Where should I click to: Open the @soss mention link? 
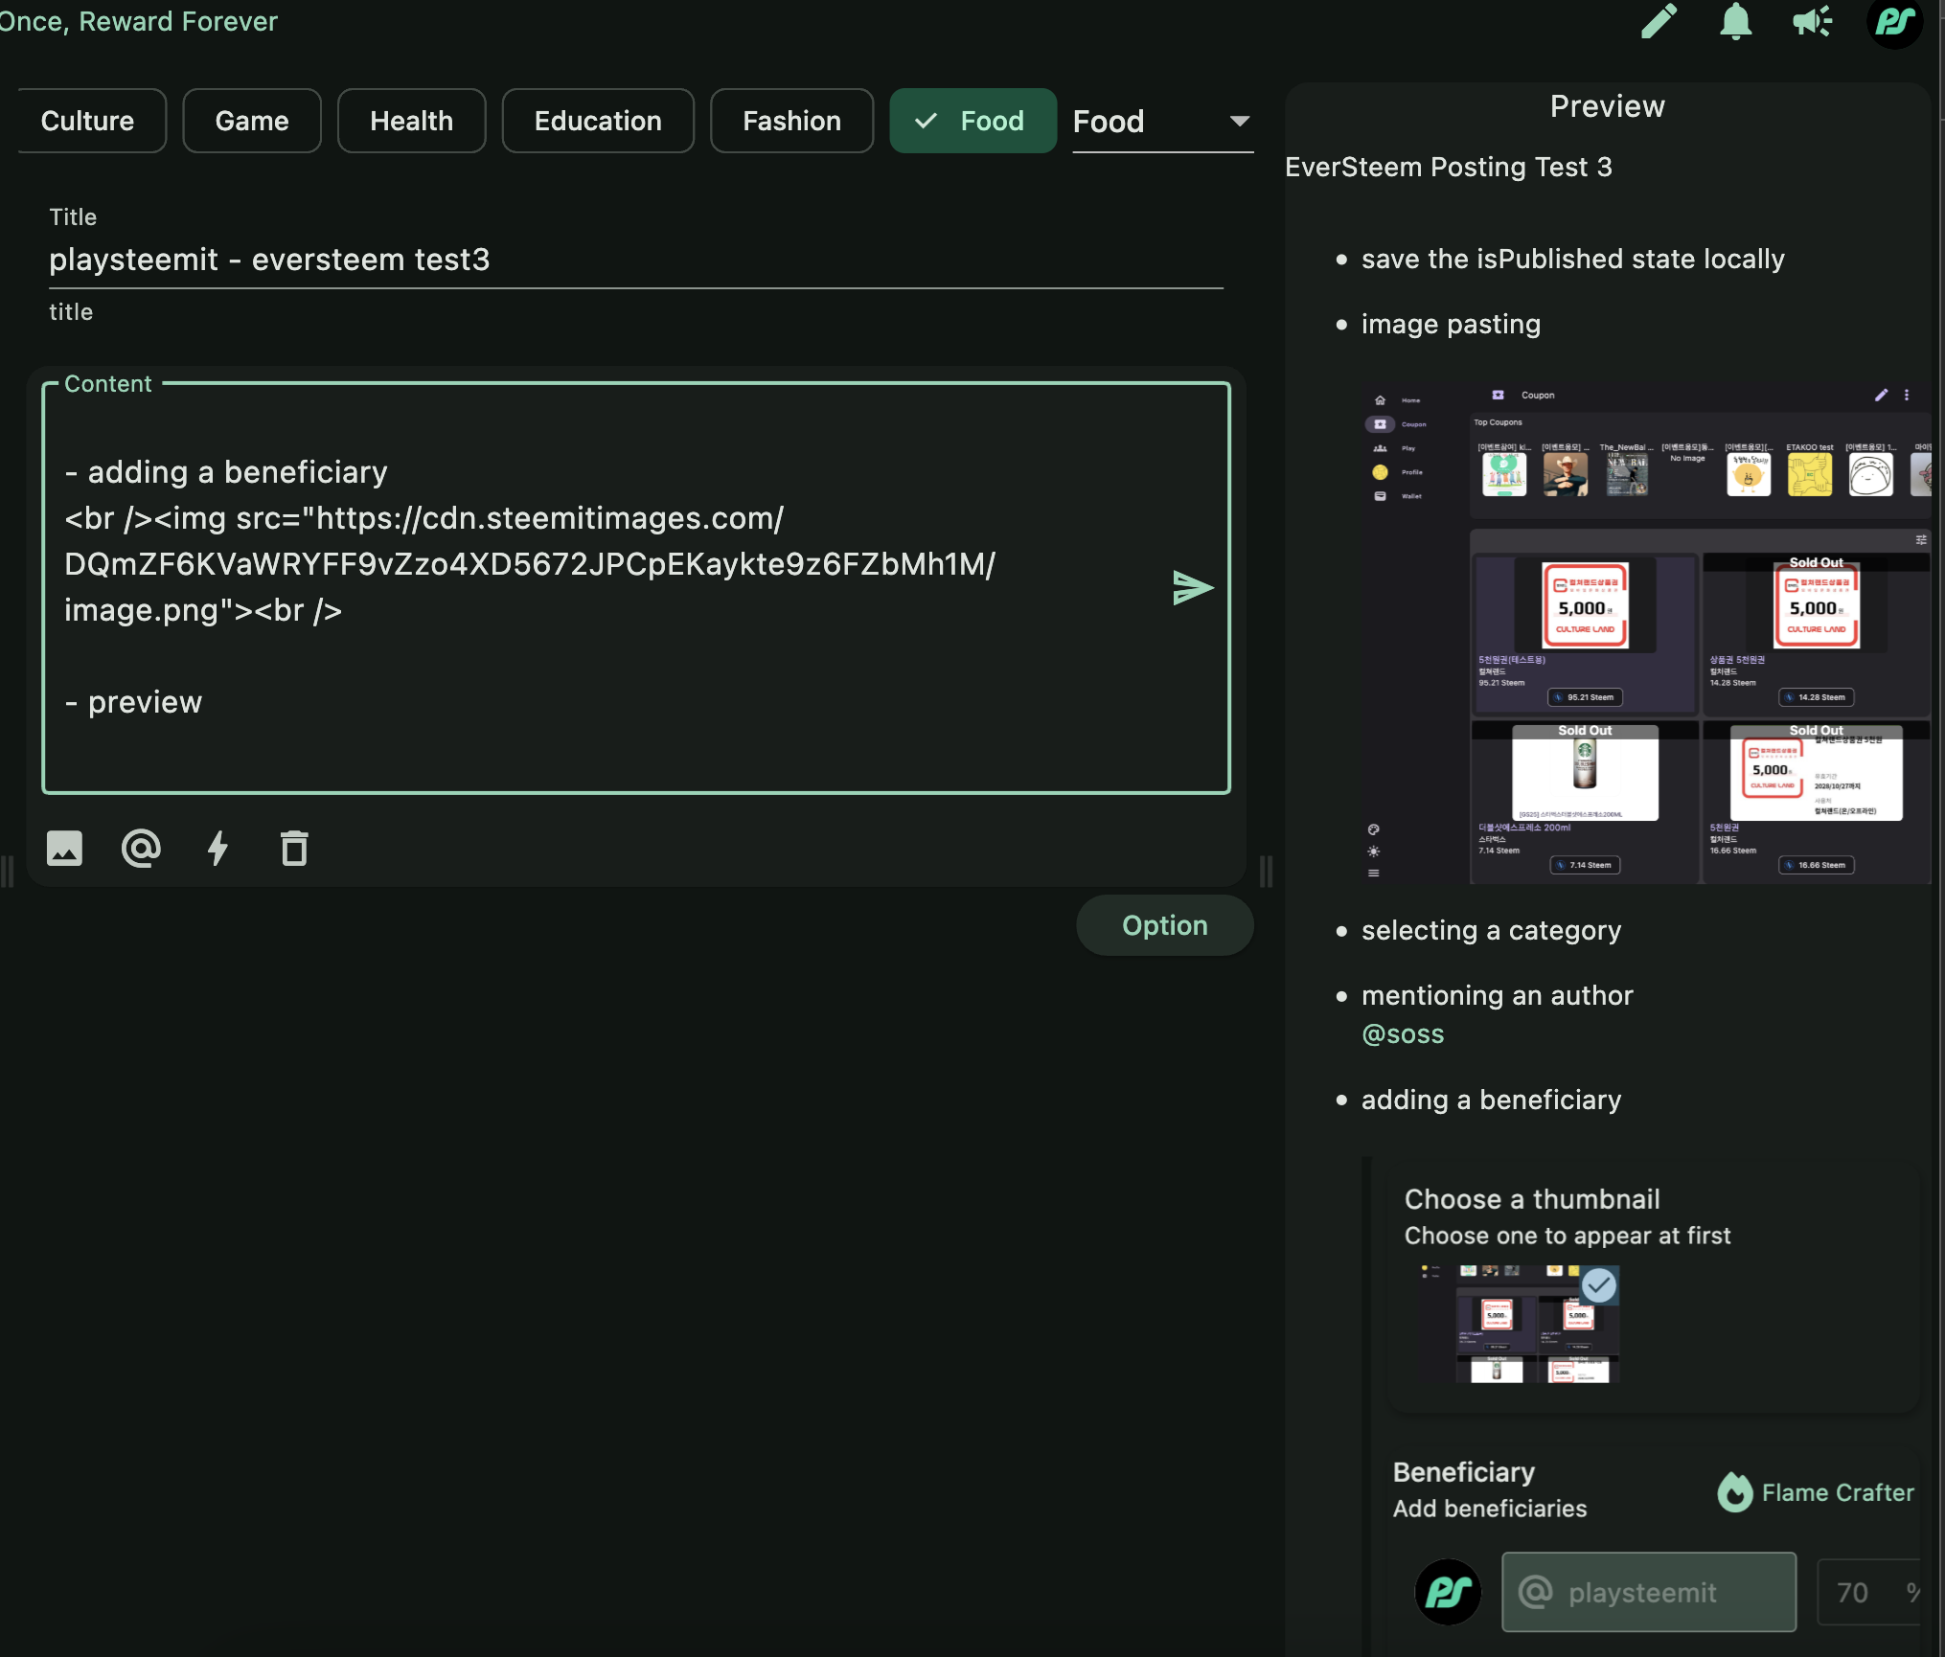click(1403, 1034)
